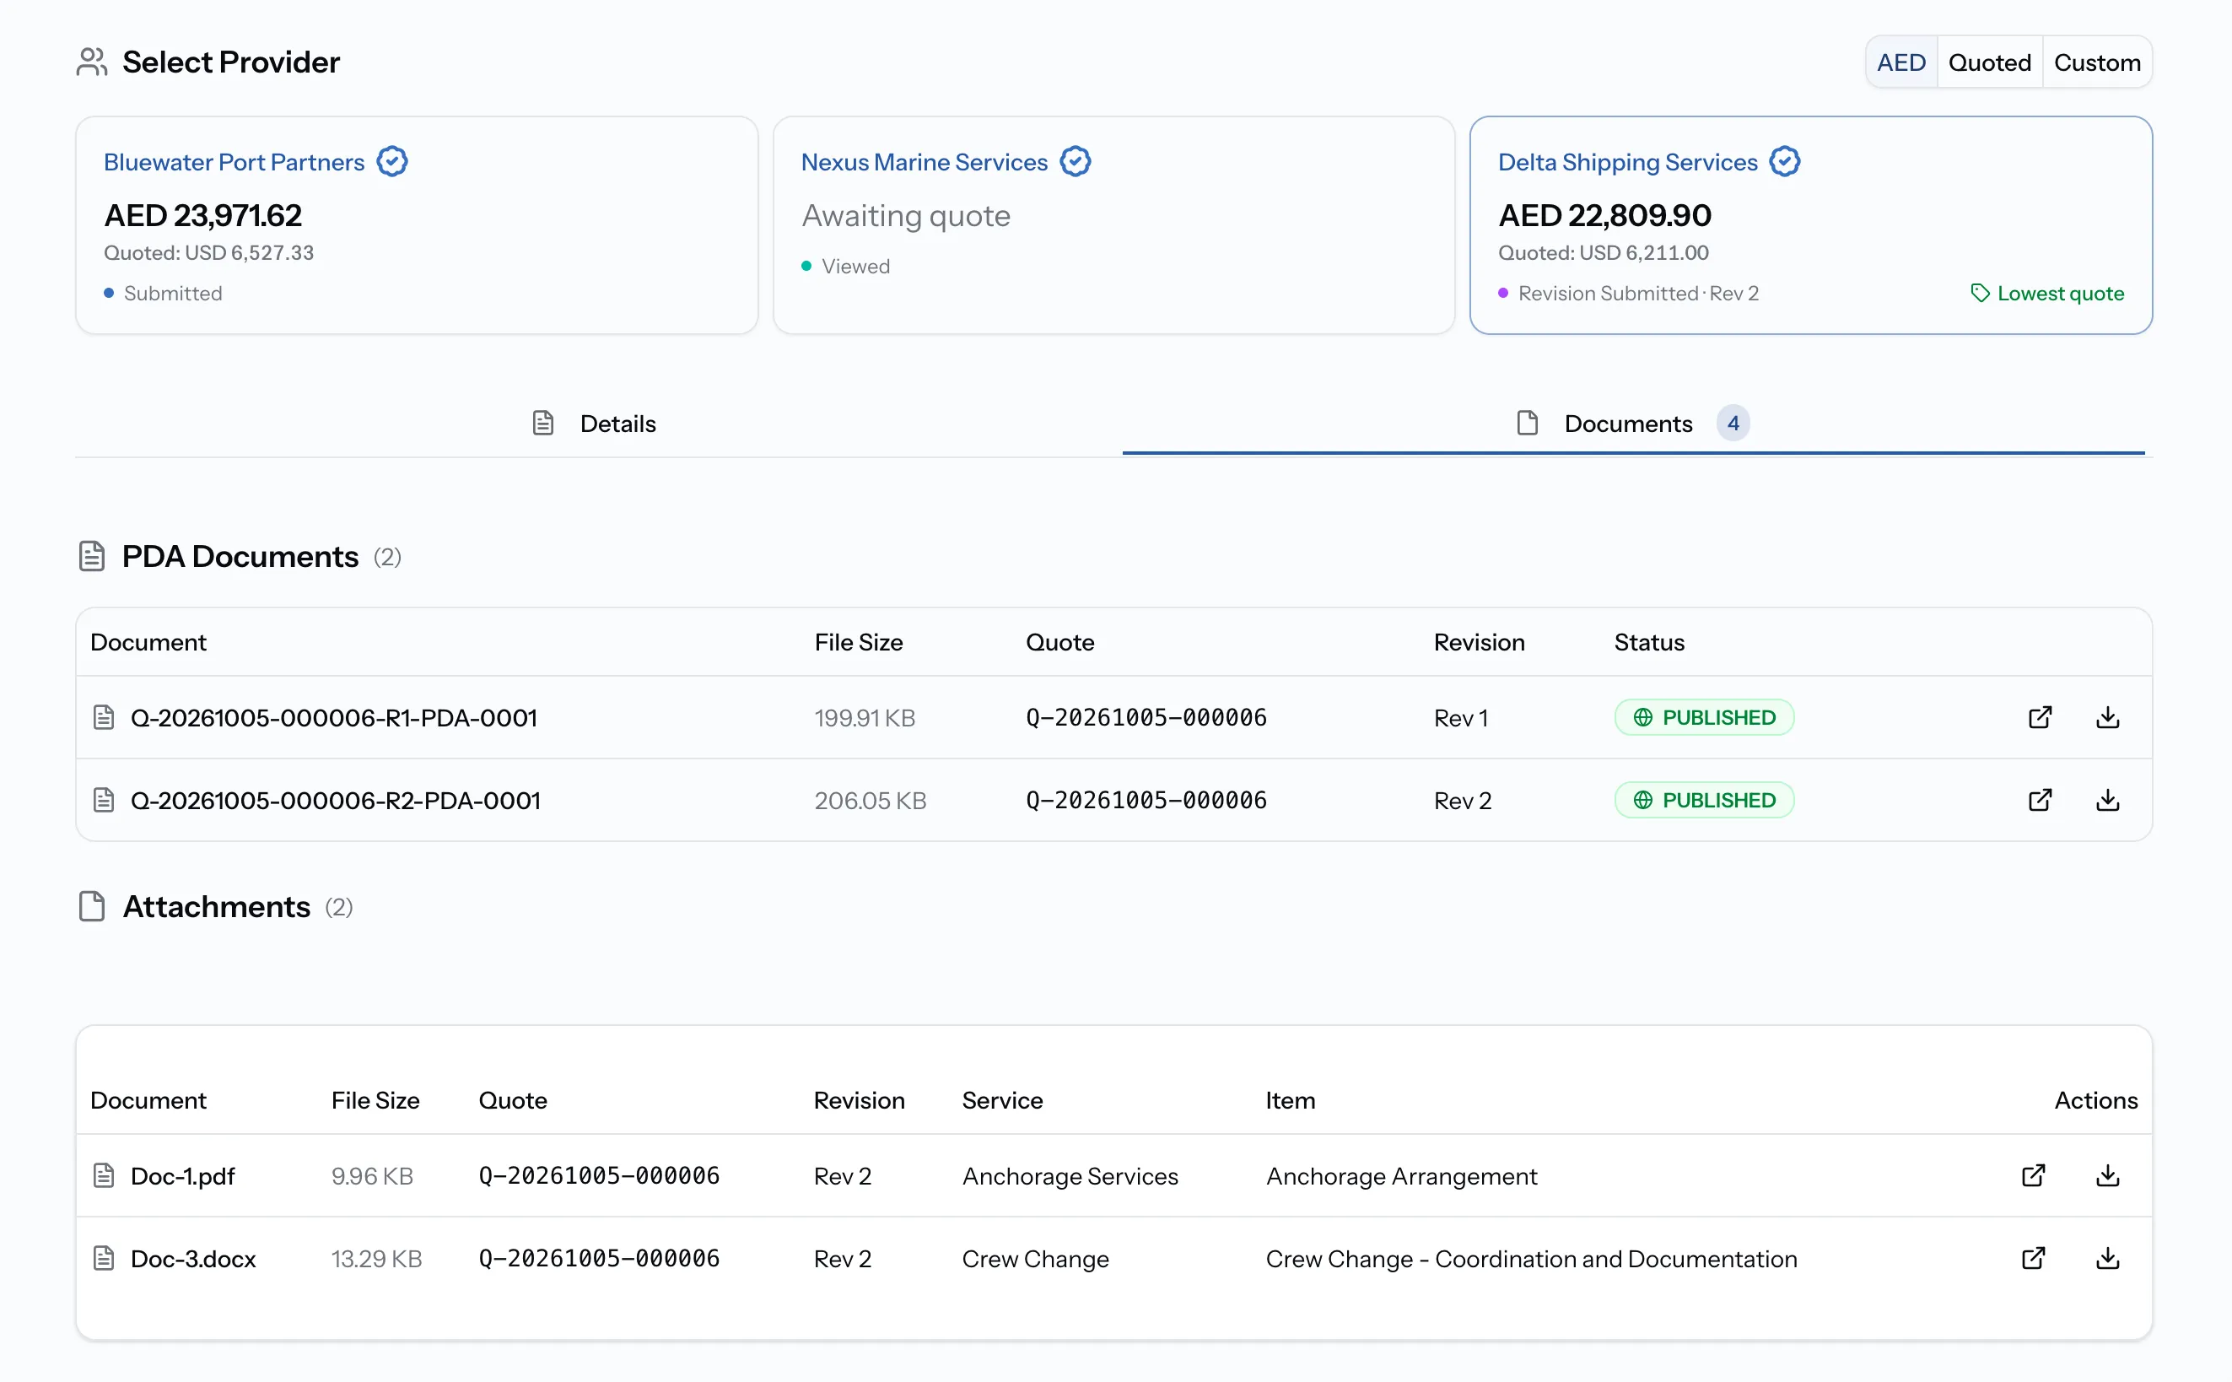2232x1382 pixels.
Task: Click the Revision Submitted · Rev 2 status
Action: (x=1628, y=294)
